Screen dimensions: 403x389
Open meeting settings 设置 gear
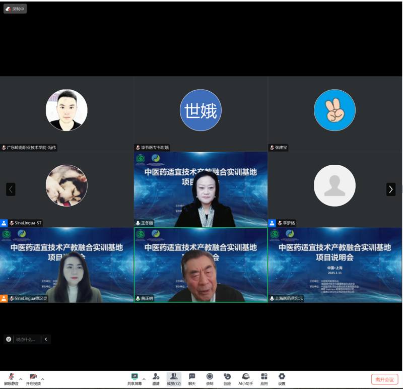click(x=282, y=379)
